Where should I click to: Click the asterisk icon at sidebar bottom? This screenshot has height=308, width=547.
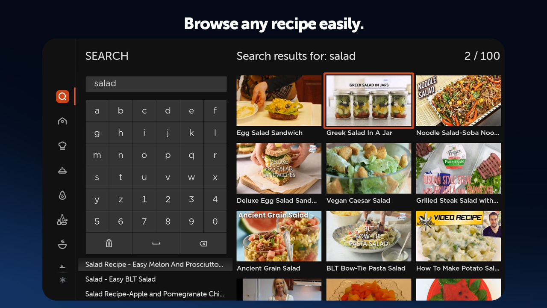click(x=62, y=280)
